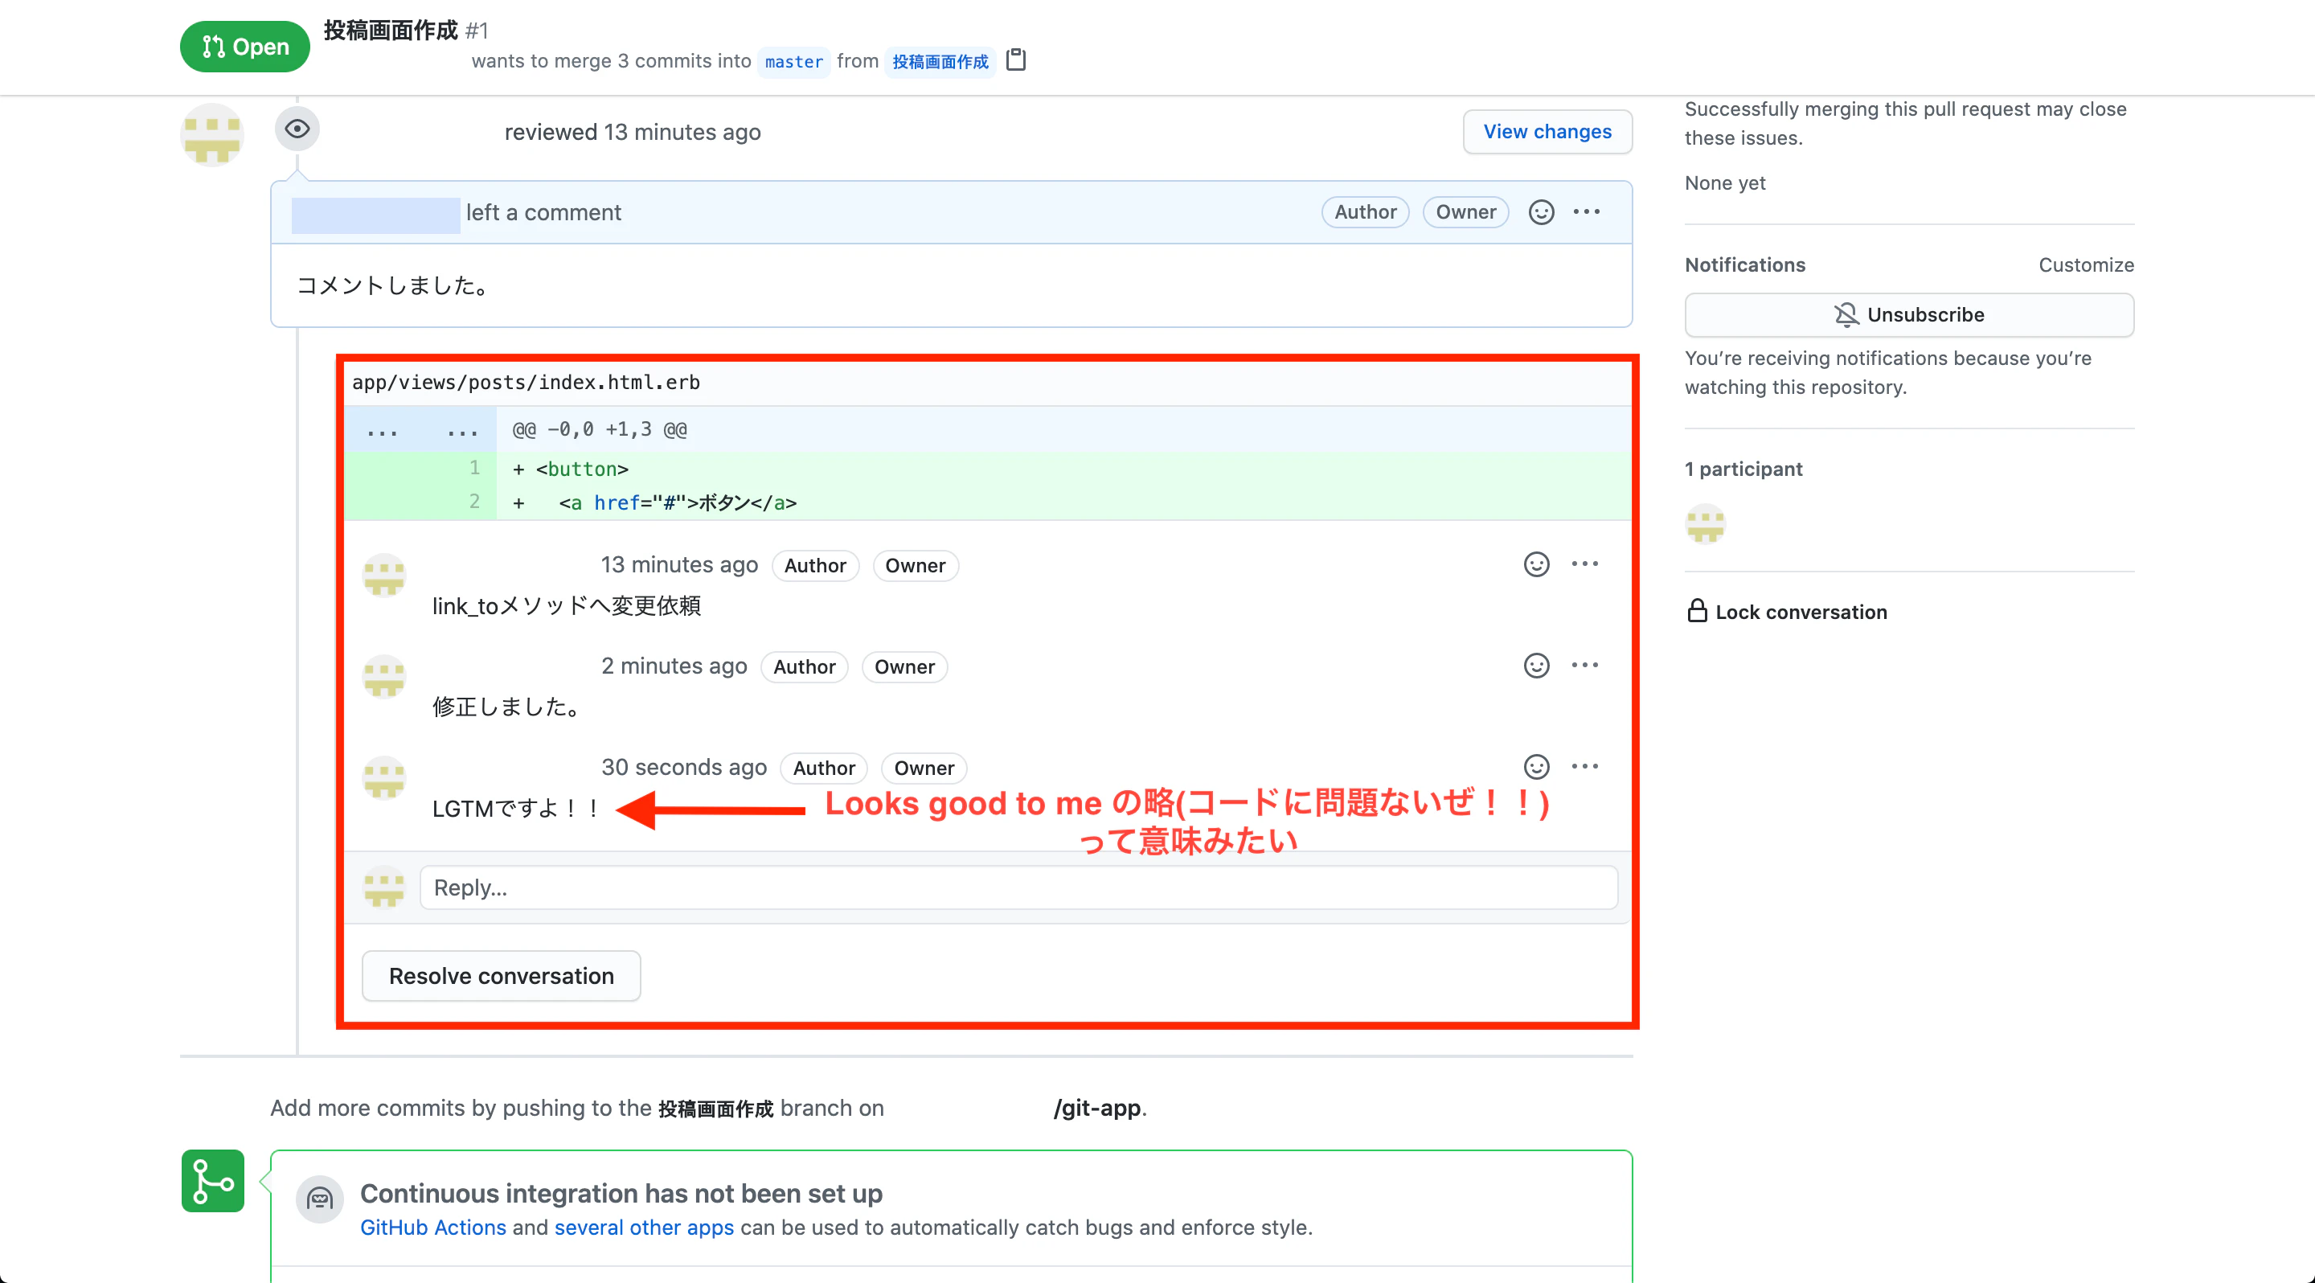The height and width of the screenshot is (1283, 2315).
Task: Open three-dot menu on LGTM comment
Action: pos(1584,767)
